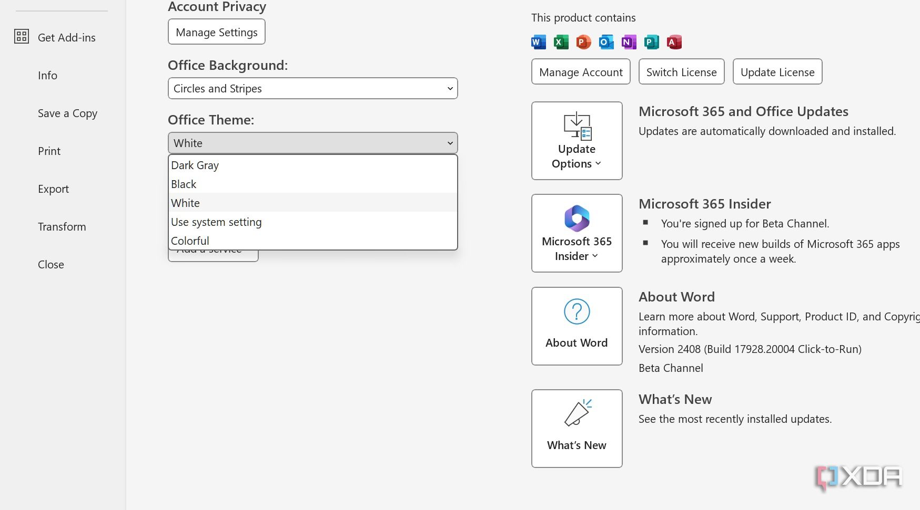Click the Word app icon
Viewport: 920px width, 510px height.
tap(538, 42)
